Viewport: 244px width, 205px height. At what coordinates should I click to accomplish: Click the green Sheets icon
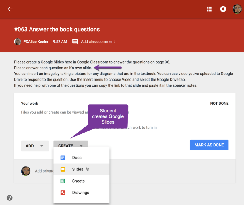point(63,181)
